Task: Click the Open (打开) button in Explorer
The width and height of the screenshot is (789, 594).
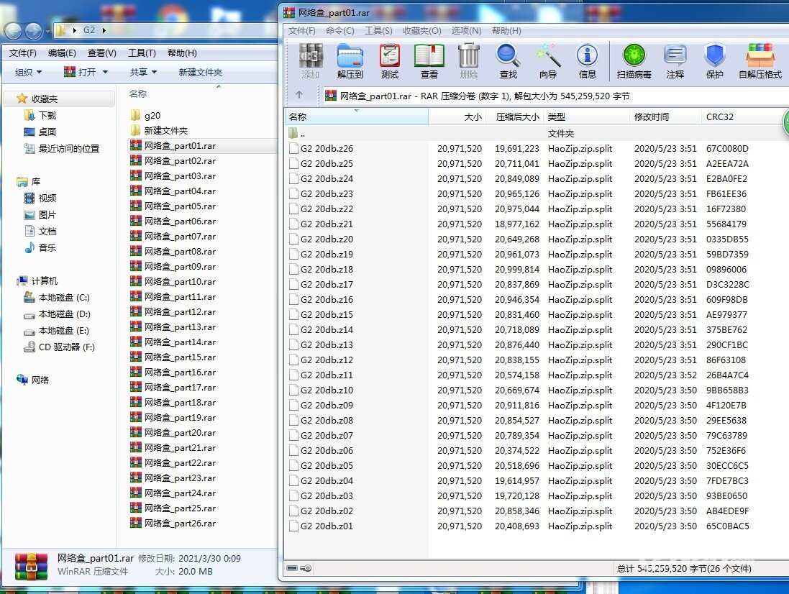Action: click(x=81, y=72)
